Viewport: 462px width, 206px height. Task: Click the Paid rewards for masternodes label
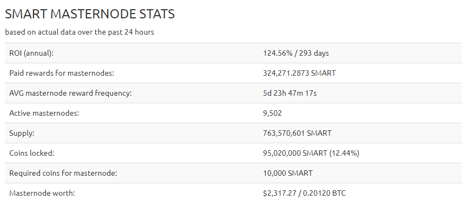pos(62,74)
